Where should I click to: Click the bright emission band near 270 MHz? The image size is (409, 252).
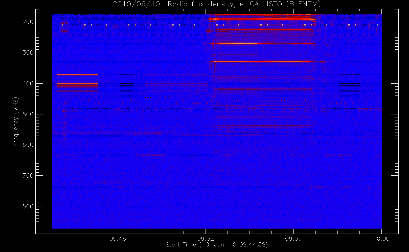tap(262, 43)
